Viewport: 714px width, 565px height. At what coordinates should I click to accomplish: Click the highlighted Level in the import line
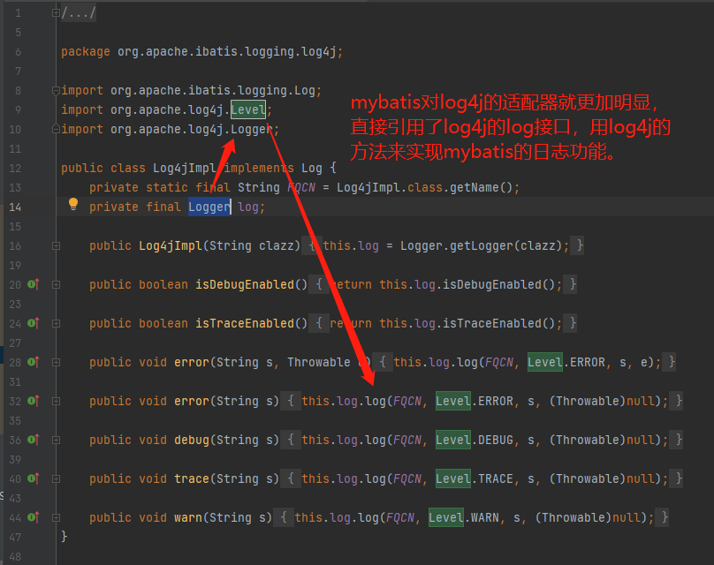click(248, 109)
